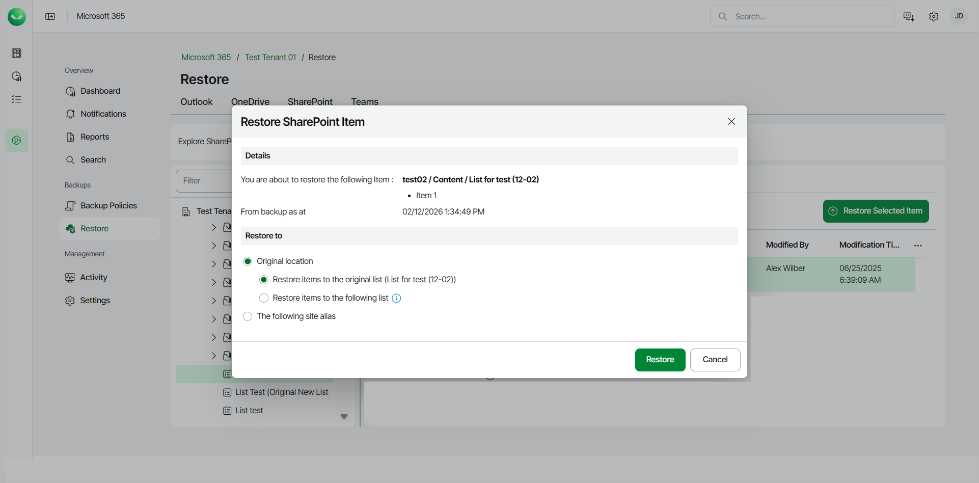This screenshot has width=979, height=483.
Task: Select the dashboard grid icon in leftmost sidebar
Action: pos(16,53)
